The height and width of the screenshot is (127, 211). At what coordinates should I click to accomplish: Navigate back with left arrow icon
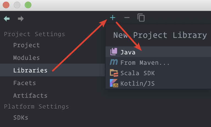7,19
